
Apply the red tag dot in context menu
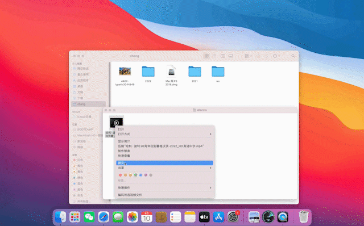click(120, 175)
